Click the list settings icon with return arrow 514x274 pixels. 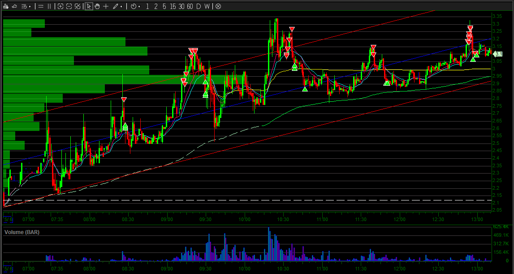[x=24, y=6]
